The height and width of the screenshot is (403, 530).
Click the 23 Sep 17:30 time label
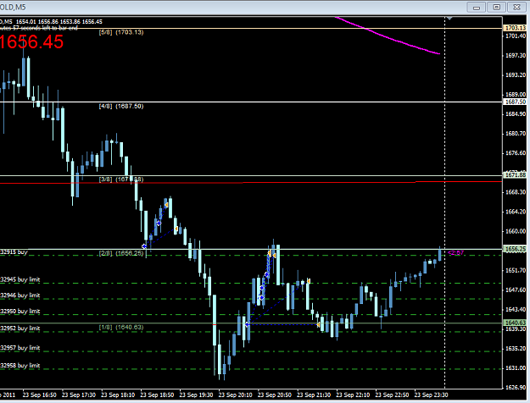(79, 395)
